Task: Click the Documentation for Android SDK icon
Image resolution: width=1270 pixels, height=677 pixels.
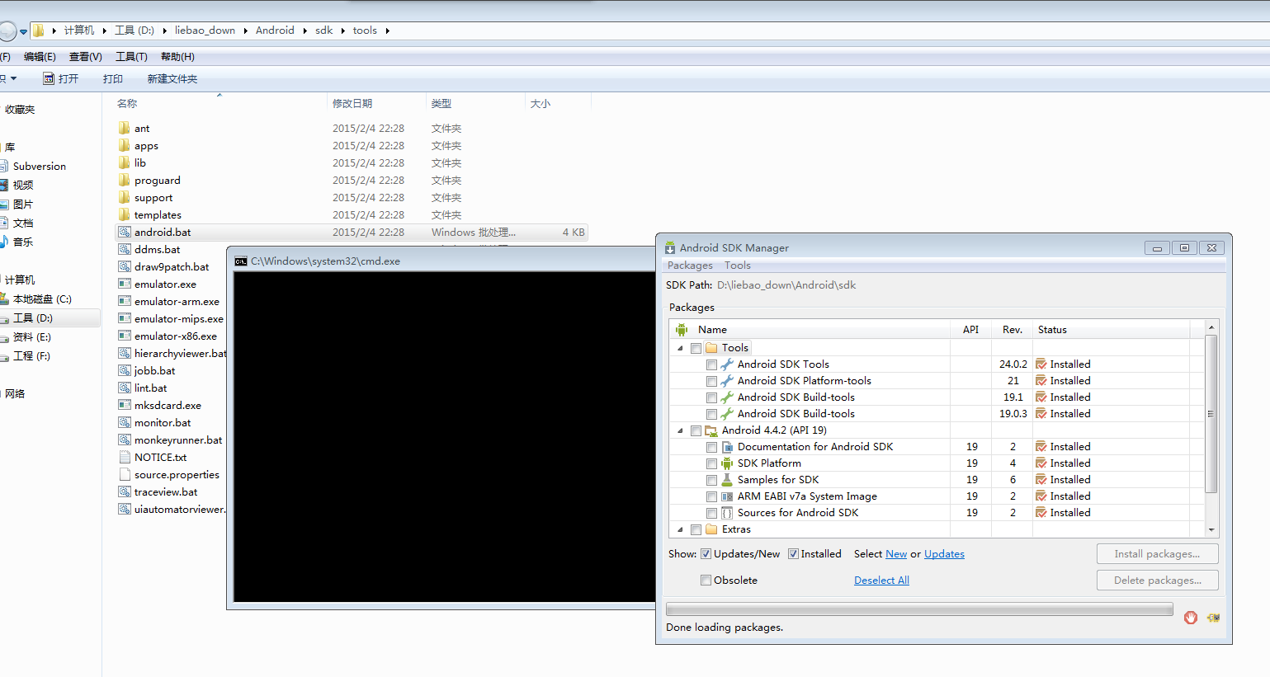Action: (727, 447)
